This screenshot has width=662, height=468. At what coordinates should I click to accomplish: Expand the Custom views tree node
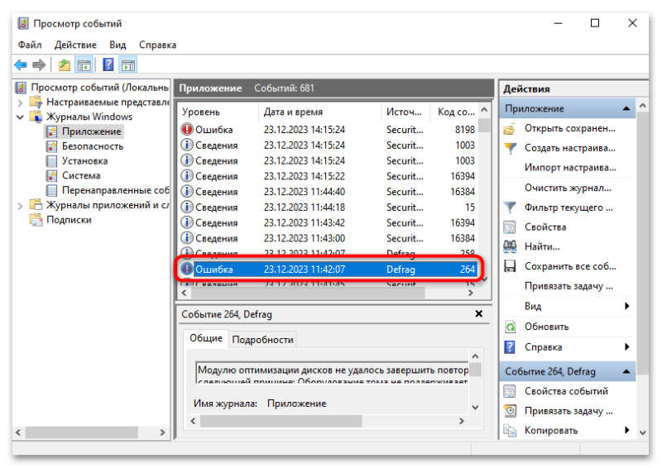coord(20,103)
